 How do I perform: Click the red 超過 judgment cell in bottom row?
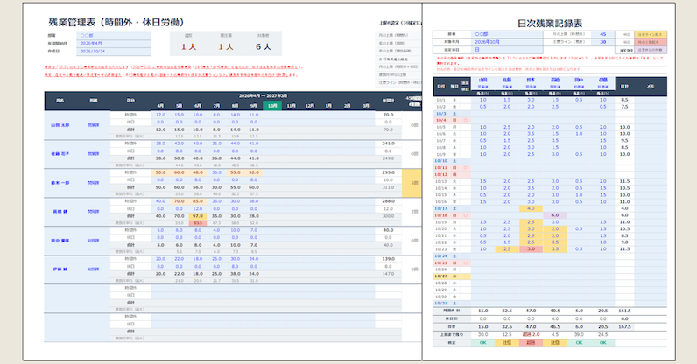pyautogui.click(x=531, y=343)
